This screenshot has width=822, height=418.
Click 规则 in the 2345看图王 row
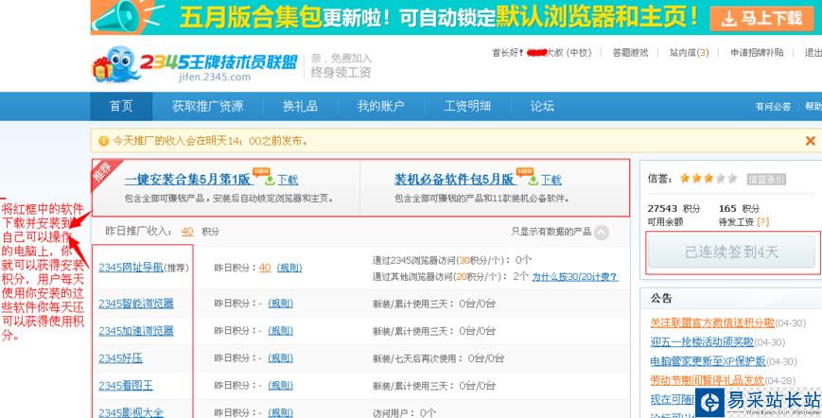click(x=281, y=386)
